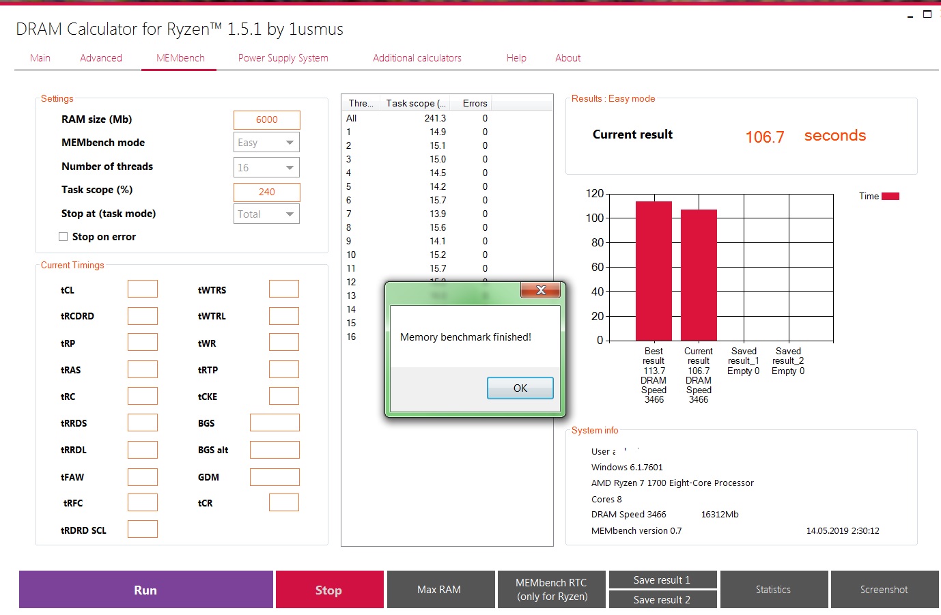Click the tWR timing field
This screenshot has height=615, width=941.
[x=284, y=343]
